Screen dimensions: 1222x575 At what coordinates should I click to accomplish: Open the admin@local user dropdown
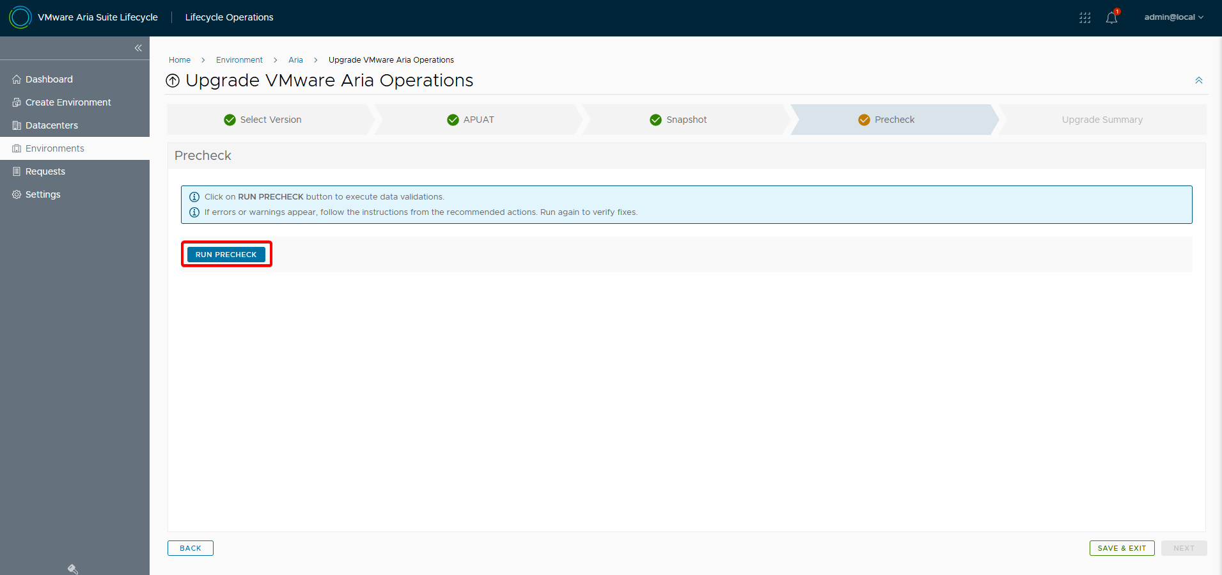tap(1173, 17)
